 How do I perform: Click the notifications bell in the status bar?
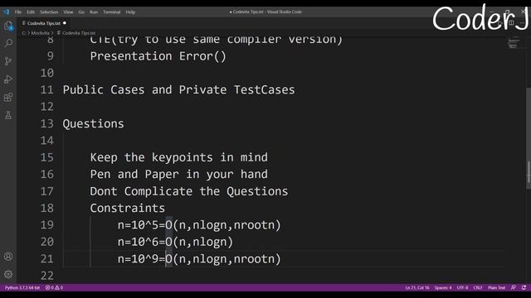tap(524, 288)
